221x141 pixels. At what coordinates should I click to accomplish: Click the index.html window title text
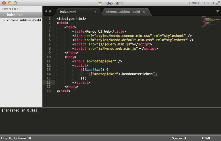(x=113, y=3)
